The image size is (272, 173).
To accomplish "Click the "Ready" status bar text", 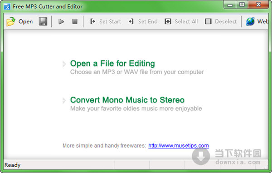I will (12, 165).
